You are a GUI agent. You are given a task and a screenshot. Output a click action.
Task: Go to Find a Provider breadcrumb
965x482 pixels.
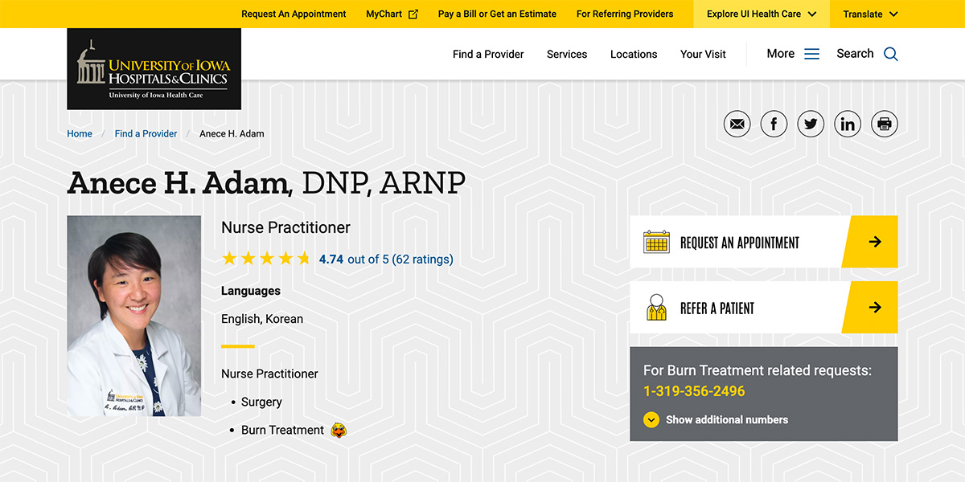tap(146, 133)
